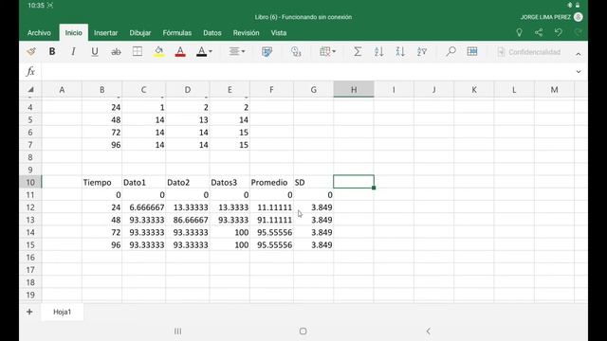Image resolution: width=607 pixels, height=341 pixels.
Task: Open the insert and delete cells dropdown
Action: tap(327, 51)
